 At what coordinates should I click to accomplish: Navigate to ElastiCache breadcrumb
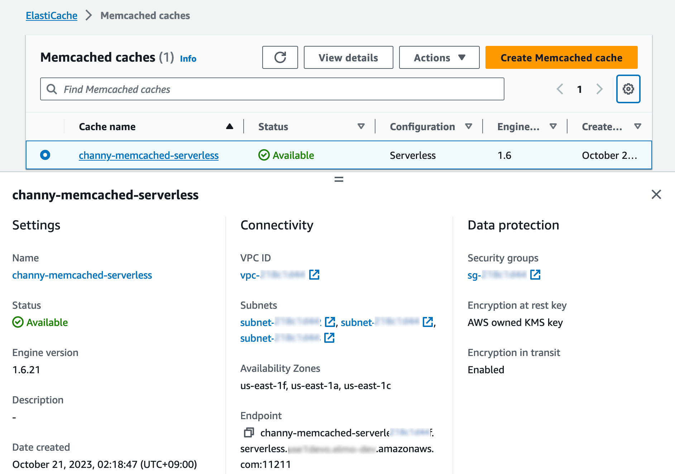pos(52,15)
